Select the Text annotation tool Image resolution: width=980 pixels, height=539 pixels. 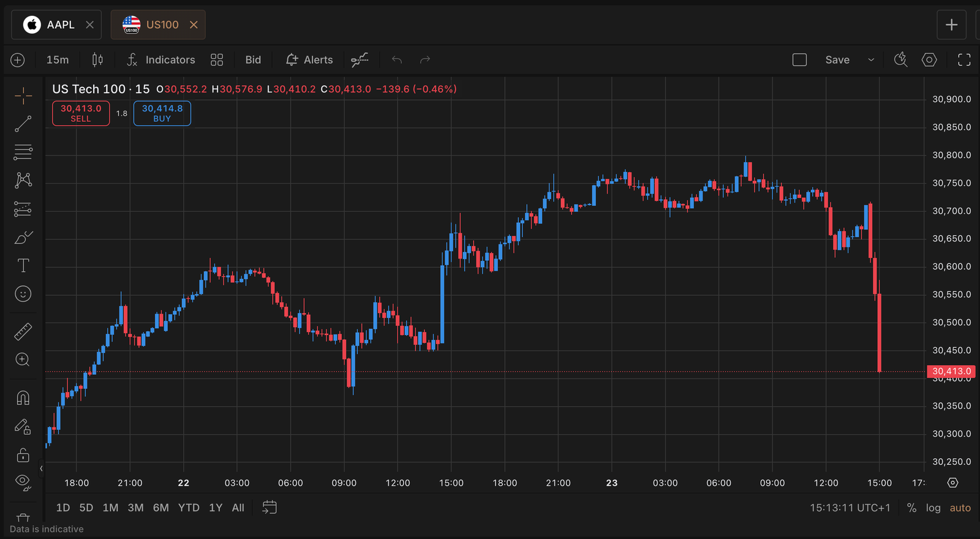[23, 265]
